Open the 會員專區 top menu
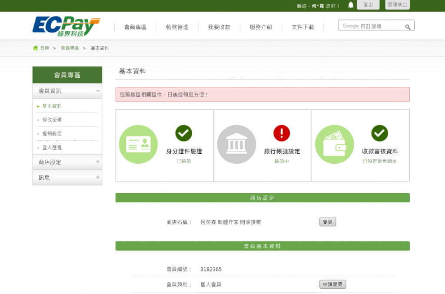This screenshot has width=445, height=294. [136, 27]
